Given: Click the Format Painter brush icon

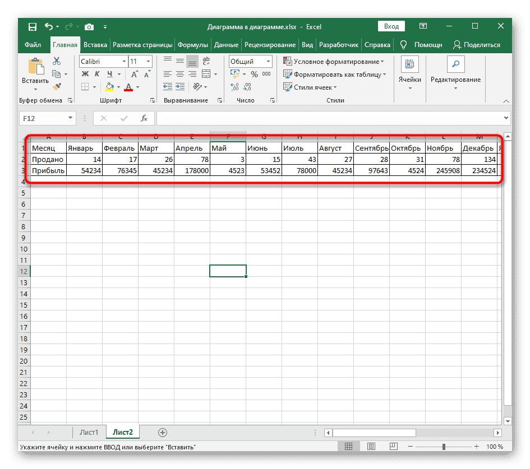Looking at the screenshot, I should pos(57,86).
